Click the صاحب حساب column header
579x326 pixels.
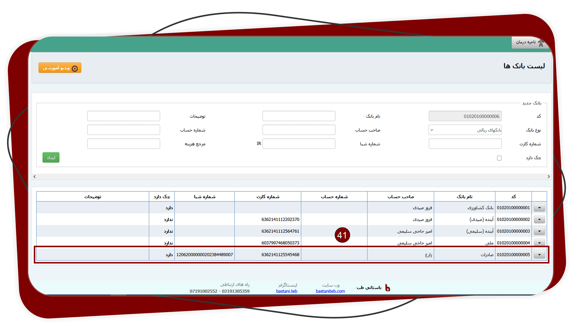tap(400, 197)
